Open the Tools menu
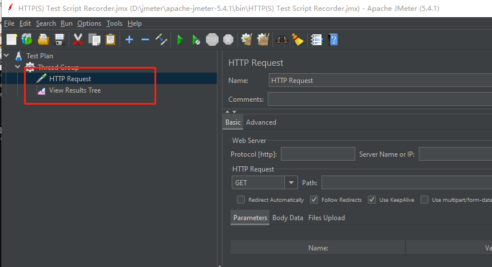Viewport: 492px width, 267px height. [114, 23]
